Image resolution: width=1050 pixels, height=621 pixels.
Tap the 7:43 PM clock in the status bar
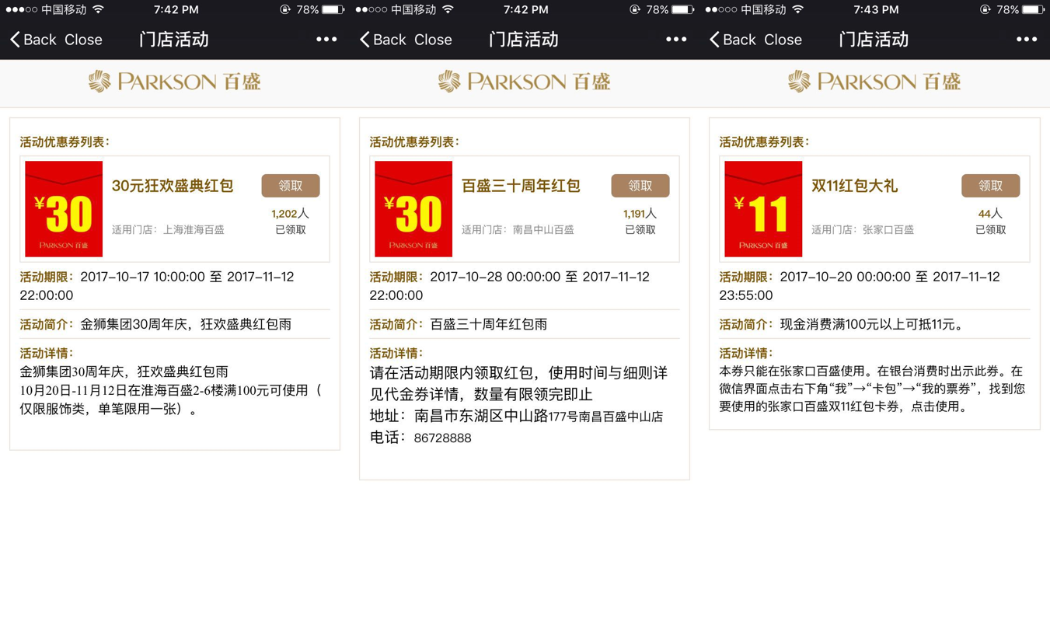click(x=876, y=10)
